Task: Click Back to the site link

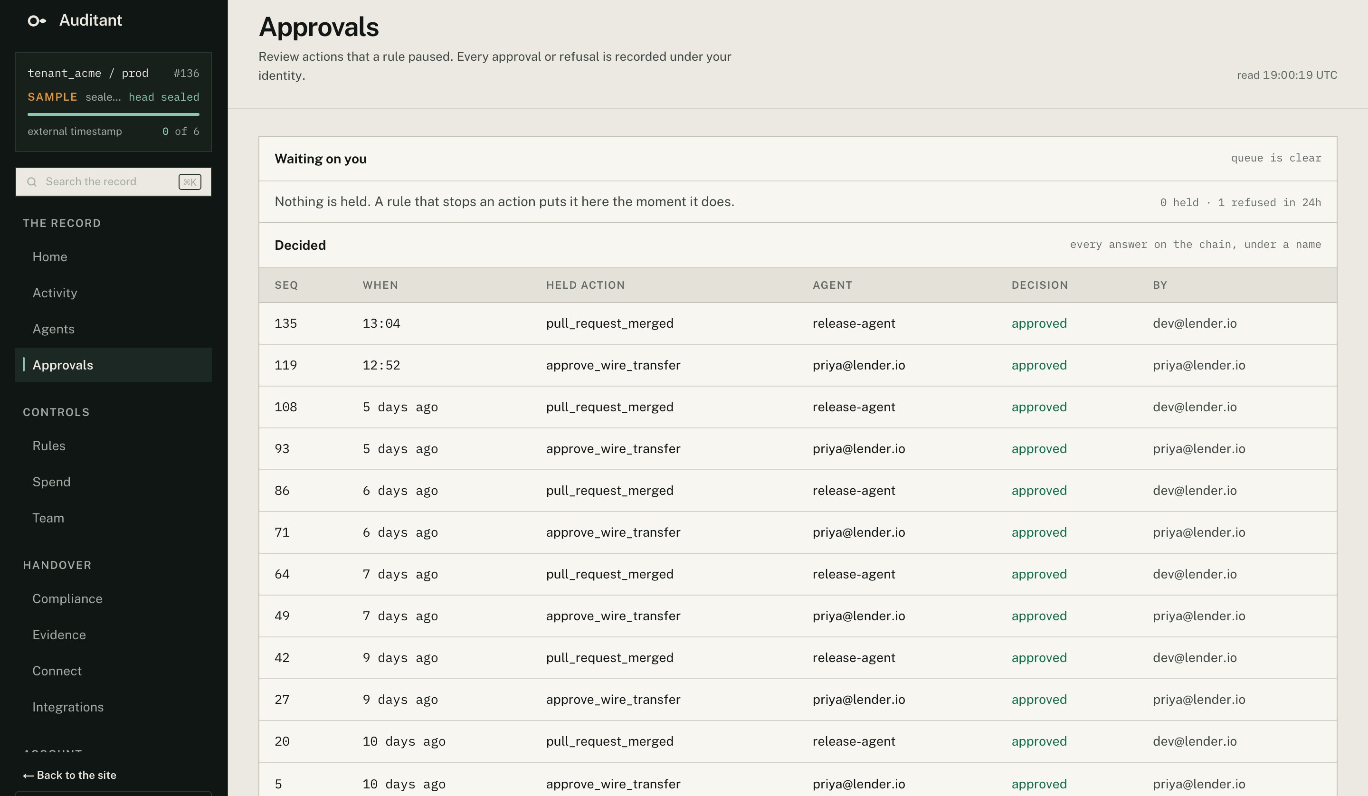Action: (69, 775)
